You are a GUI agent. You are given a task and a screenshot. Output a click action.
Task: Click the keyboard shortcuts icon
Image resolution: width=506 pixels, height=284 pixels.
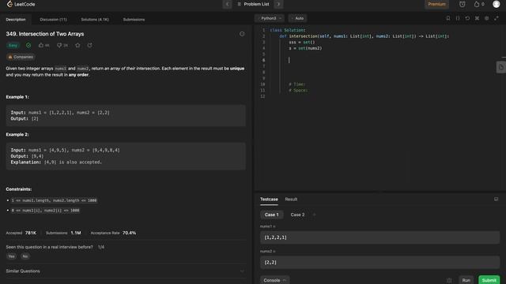[478, 18]
